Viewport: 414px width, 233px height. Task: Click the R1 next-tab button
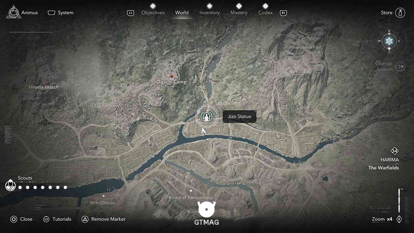click(x=283, y=13)
